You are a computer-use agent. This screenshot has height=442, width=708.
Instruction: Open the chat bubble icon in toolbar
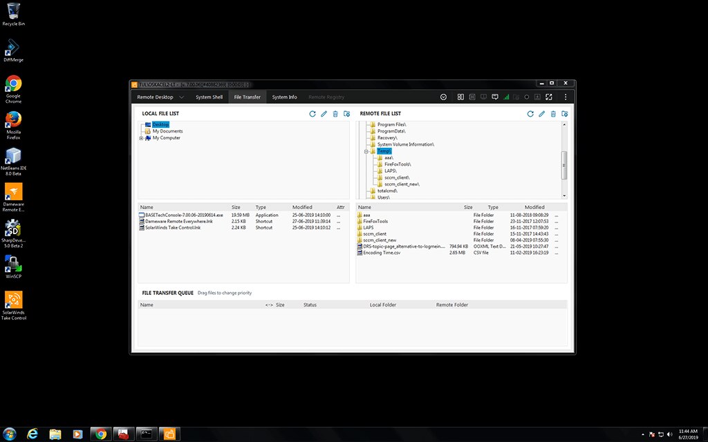[495, 97]
